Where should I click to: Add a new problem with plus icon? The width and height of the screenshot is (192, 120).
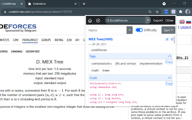tap(98, 20)
